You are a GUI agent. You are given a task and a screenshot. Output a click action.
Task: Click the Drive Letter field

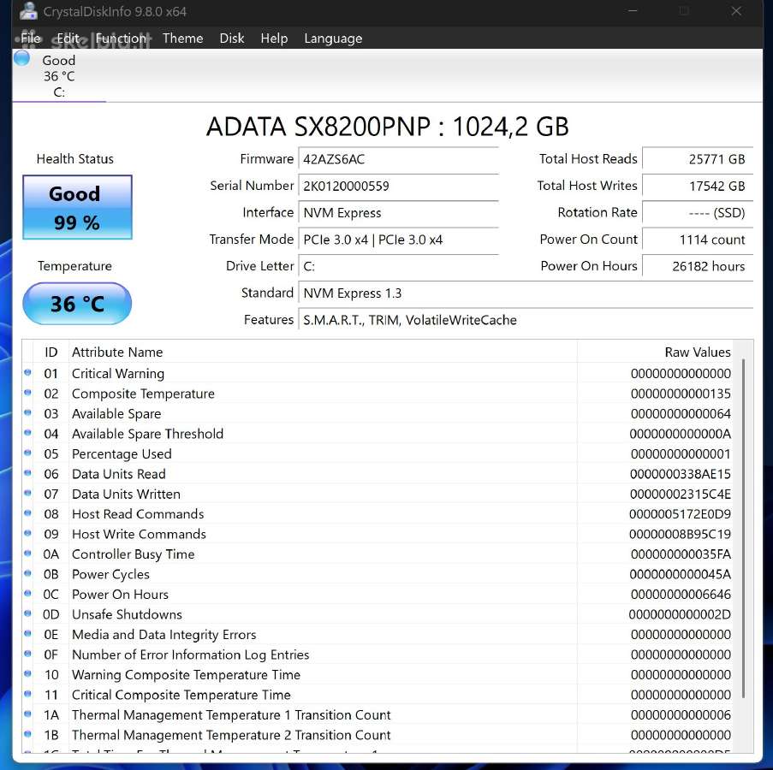point(398,267)
